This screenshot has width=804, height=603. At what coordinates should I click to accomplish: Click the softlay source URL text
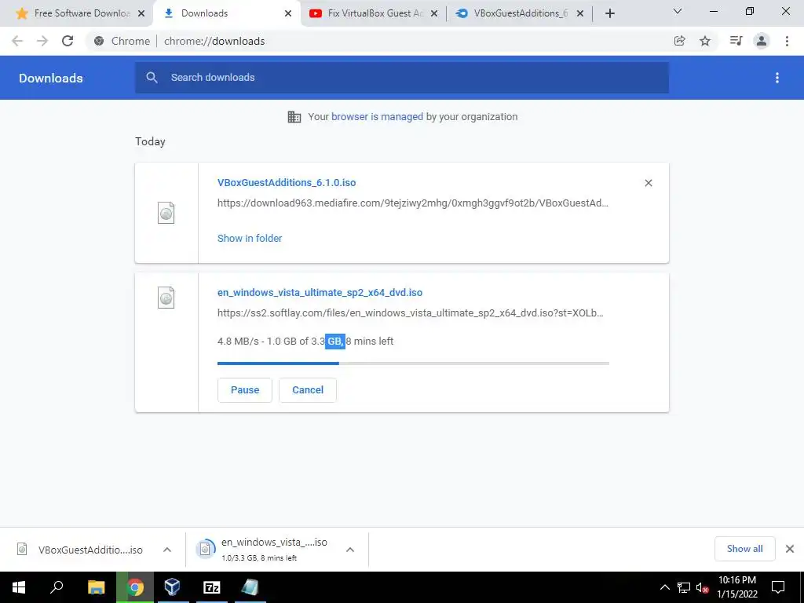point(410,313)
